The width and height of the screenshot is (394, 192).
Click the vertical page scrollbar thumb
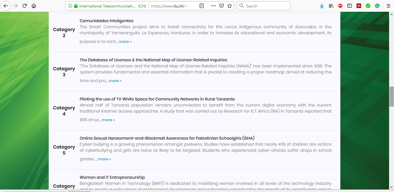[x=391, y=96]
